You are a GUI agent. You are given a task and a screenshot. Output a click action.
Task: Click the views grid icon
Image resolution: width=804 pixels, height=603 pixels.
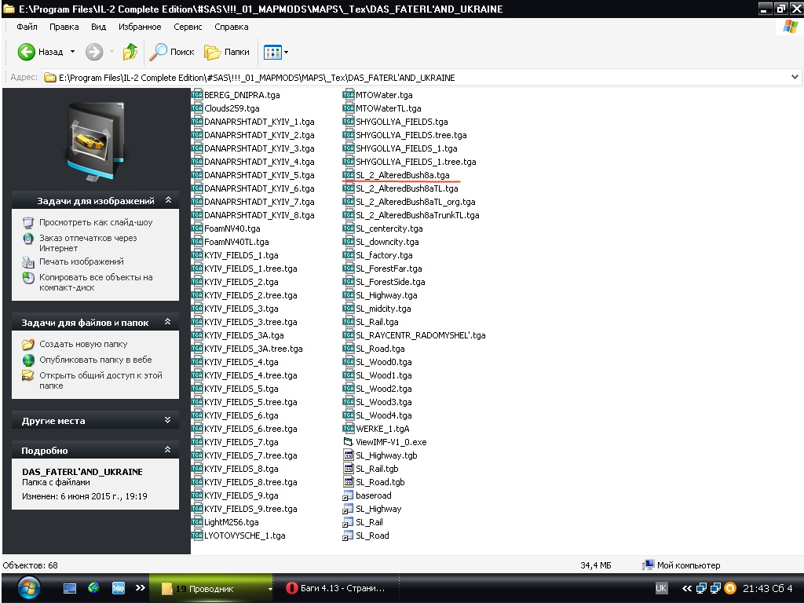point(272,52)
